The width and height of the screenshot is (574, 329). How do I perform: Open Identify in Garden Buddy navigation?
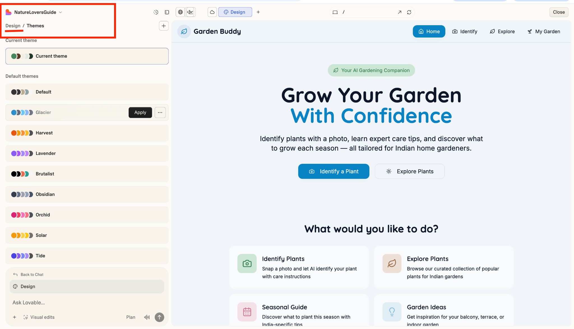click(465, 31)
